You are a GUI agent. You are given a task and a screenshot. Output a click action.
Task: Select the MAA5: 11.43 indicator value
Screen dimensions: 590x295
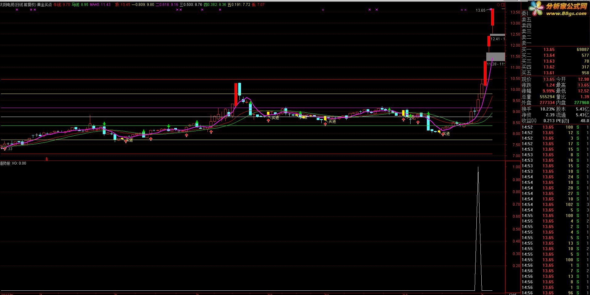tap(100, 5)
